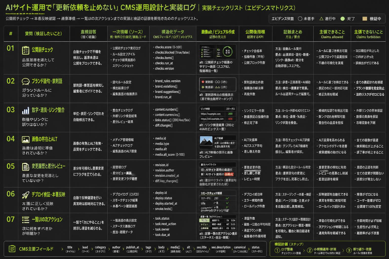The image size is (389, 259).
Task: Open the リンク検査 result thumbnail
Action: pos(218,114)
